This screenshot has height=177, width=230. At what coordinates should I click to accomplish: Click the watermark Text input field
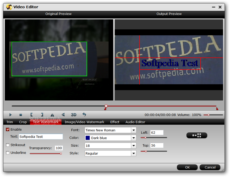pyautogui.click(x=41, y=137)
